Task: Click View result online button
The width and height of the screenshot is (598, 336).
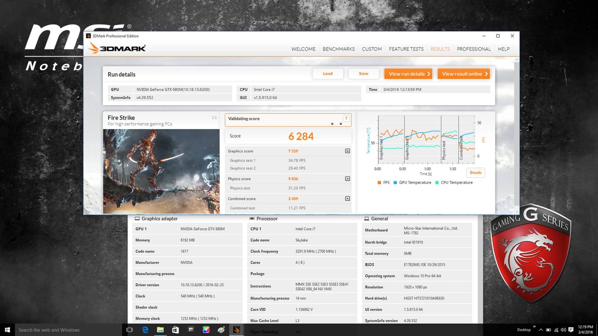Action: tap(463, 74)
